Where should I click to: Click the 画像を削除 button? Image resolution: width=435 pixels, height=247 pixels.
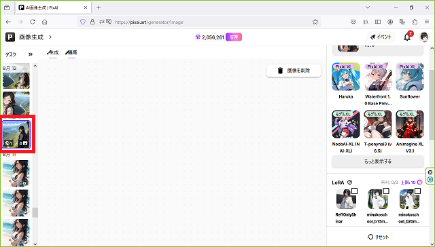tap(294, 71)
